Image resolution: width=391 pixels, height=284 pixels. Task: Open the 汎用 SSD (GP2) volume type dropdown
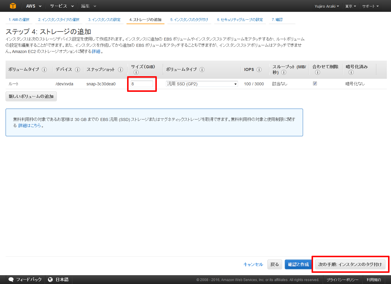(x=202, y=84)
